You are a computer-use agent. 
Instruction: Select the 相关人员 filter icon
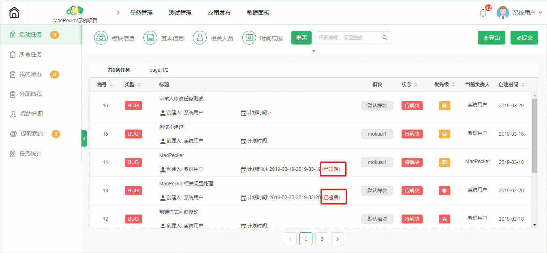tap(200, 38)
